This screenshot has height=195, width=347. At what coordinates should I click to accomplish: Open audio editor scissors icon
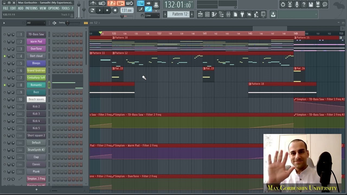[x=290, y=4]
